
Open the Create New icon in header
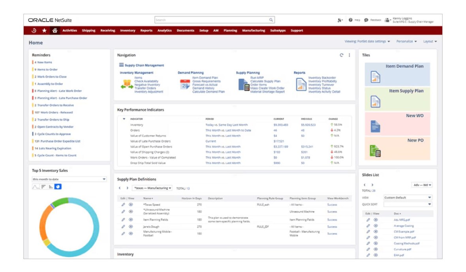click(340, 20)
